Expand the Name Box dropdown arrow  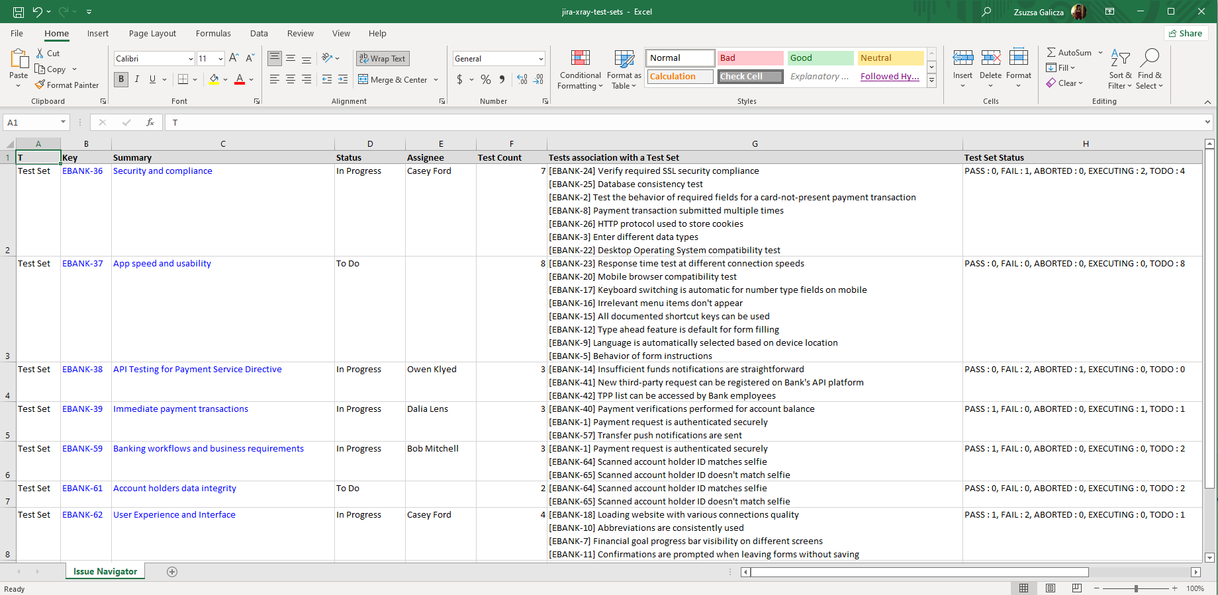point(63,122)
